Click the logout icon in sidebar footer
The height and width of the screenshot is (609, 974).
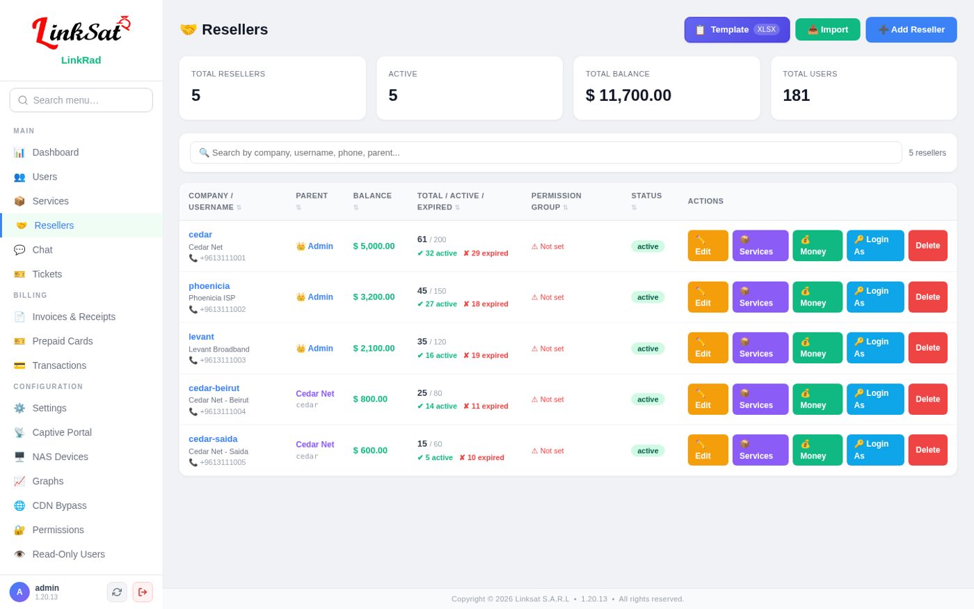(143, 592)
